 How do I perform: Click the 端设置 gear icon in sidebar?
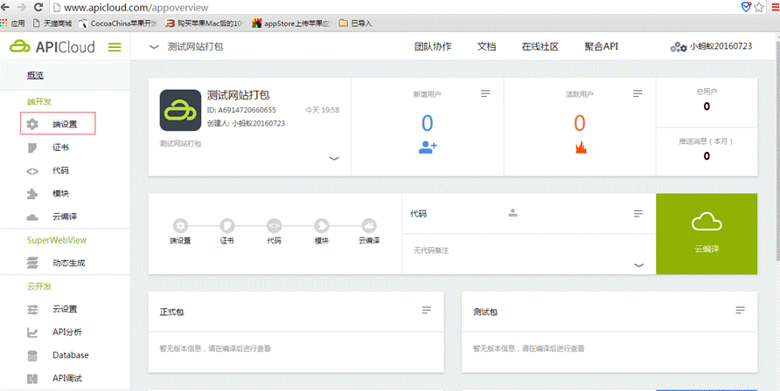[32, 125]
